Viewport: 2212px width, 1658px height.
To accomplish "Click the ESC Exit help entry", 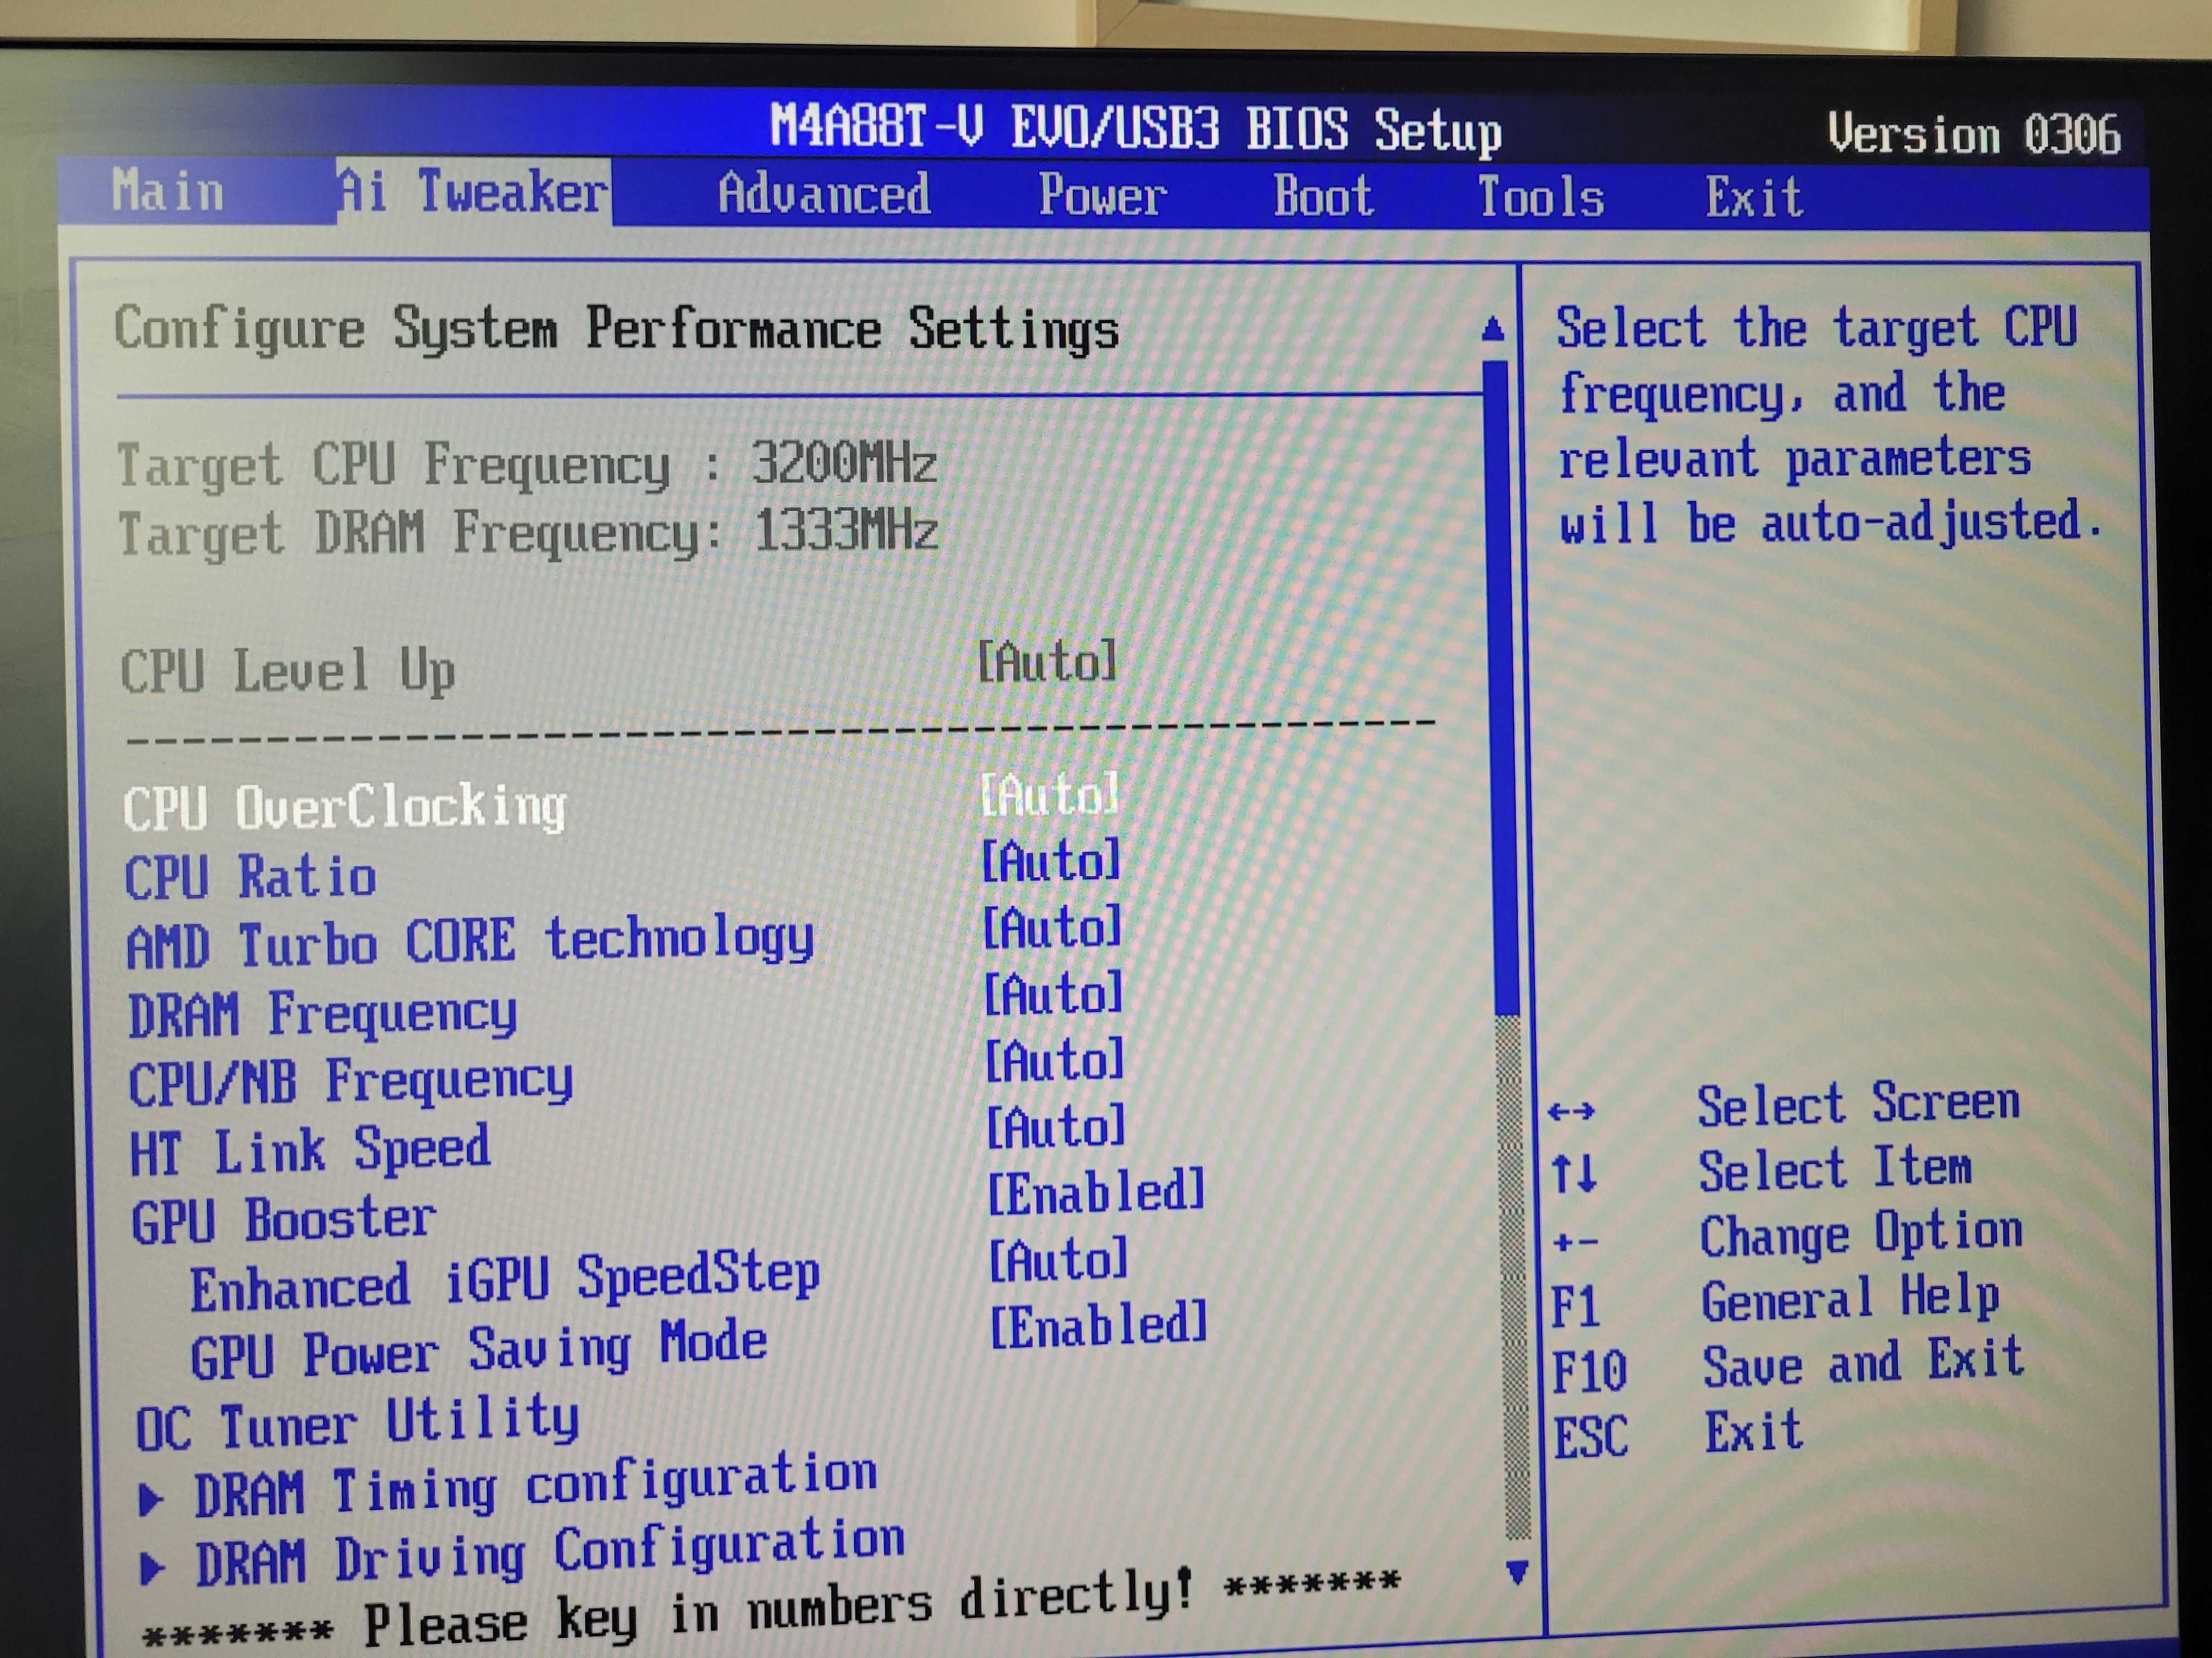I will (x=1679, y=1434).
